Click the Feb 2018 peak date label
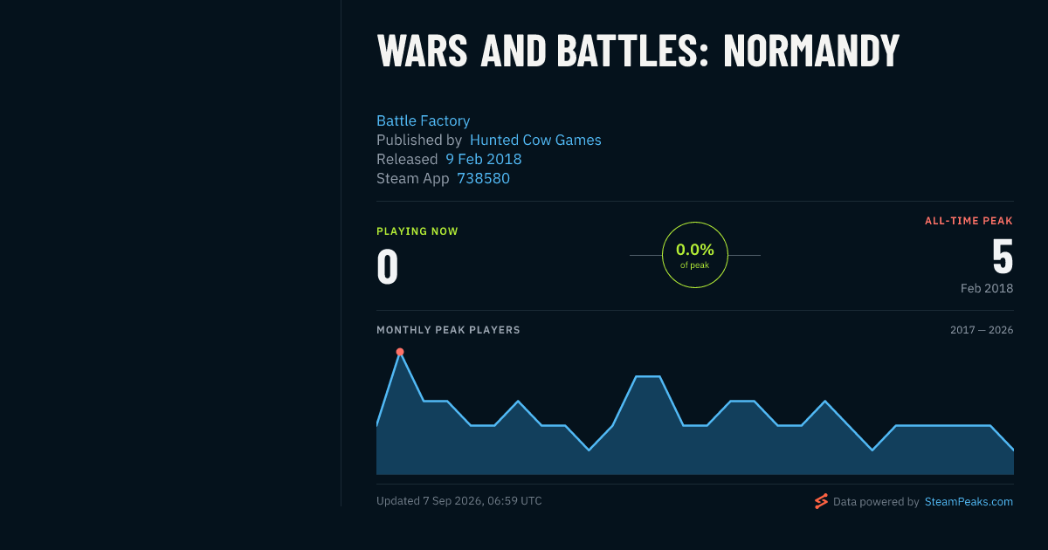 click(987, 288)
